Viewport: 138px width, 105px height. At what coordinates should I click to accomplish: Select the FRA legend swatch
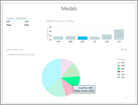(119, 63)
